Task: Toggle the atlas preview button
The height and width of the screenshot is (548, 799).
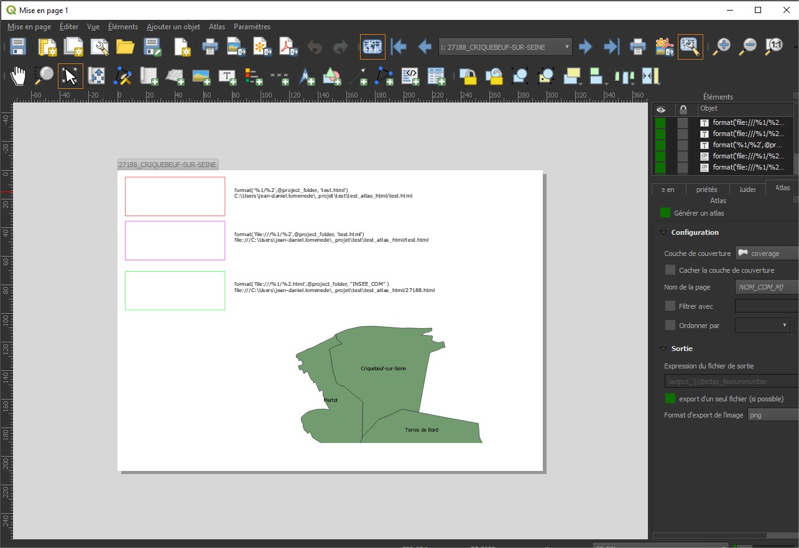Action: [372, 47]
